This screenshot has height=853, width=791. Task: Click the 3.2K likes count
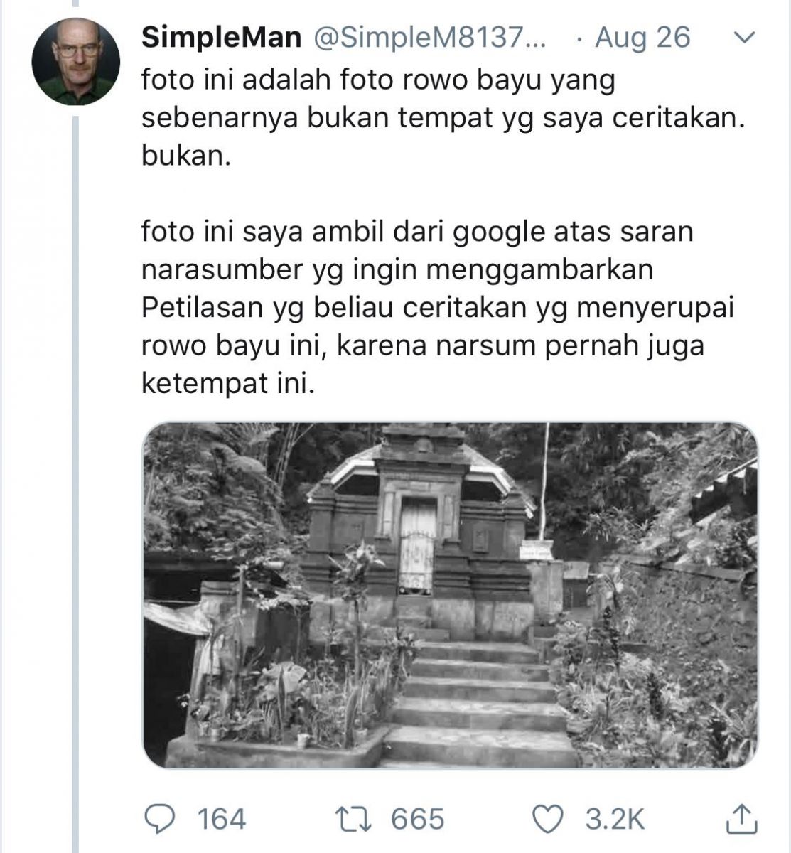pos(615,819)
